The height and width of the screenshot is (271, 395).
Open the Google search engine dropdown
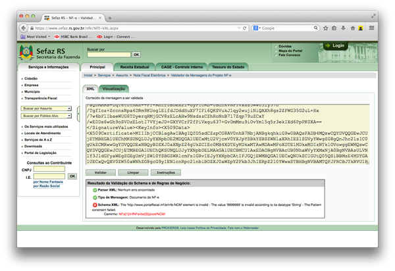coord(257,28)
